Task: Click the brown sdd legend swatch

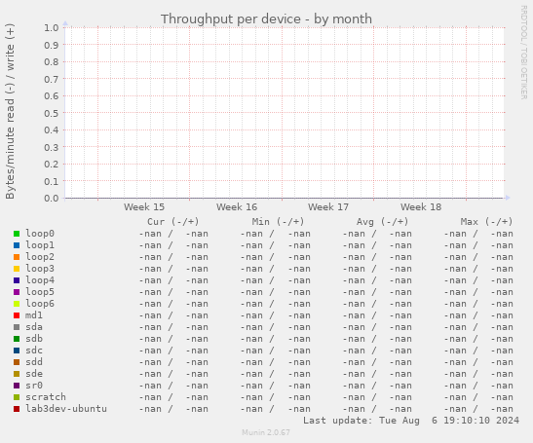Action: pyautogui.click(x=17, y=362)
